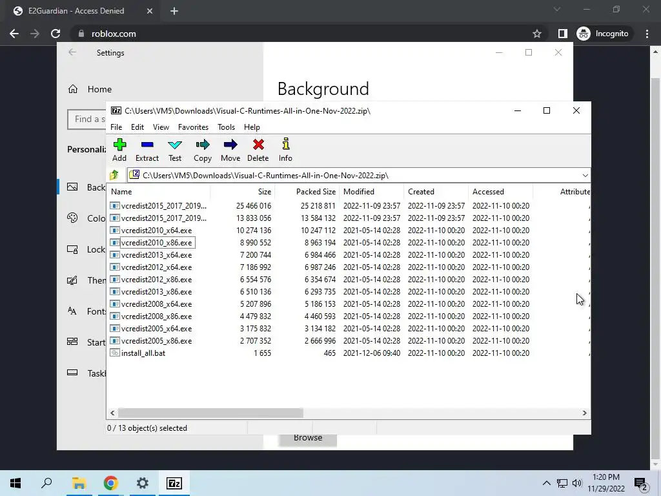Sort by the Size column header
This screenshot has height=496, width=661.
pyautogui.click(x=243, y=191)
